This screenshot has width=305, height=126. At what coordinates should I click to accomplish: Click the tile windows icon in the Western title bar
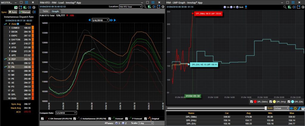[x=27, y=2]
